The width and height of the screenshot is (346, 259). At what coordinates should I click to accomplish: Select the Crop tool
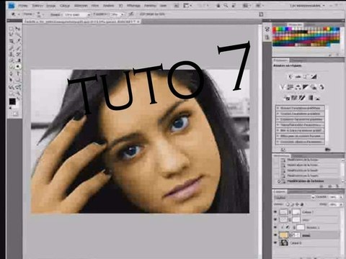(x=11, y=41)
